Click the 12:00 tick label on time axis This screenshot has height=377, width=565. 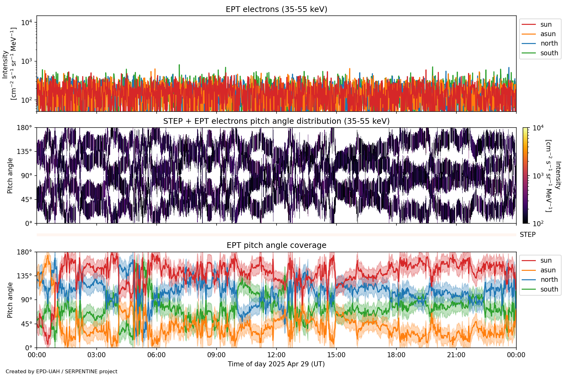click(x=276, y=355)
